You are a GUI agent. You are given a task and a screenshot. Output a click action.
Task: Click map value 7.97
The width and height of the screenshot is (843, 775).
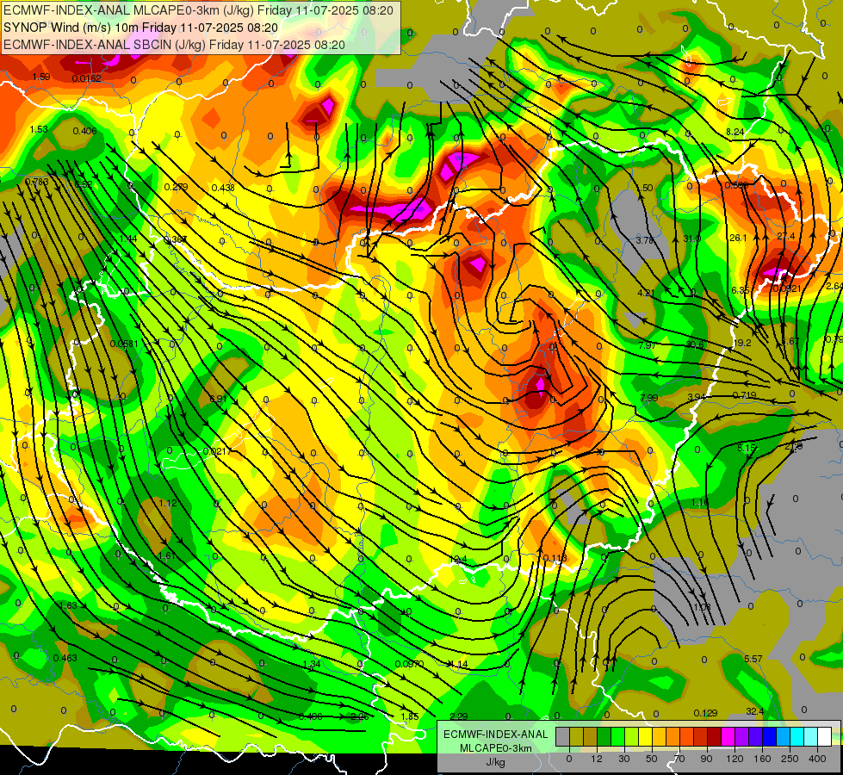[x=648, y=345]
